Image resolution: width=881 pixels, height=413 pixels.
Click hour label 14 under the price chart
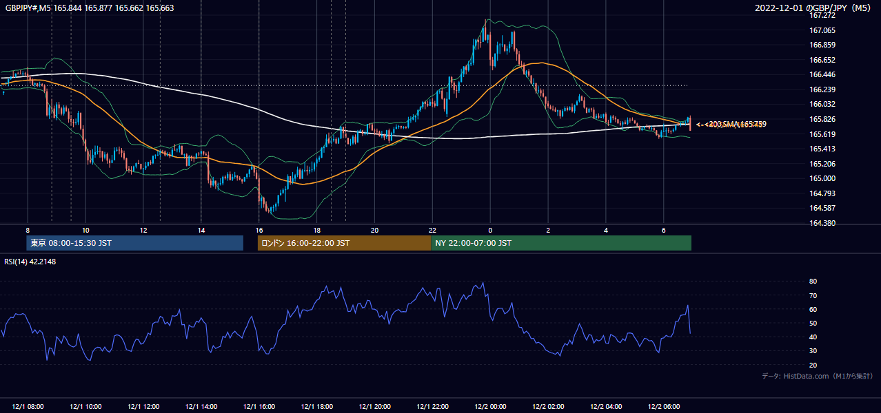point(201,230)
